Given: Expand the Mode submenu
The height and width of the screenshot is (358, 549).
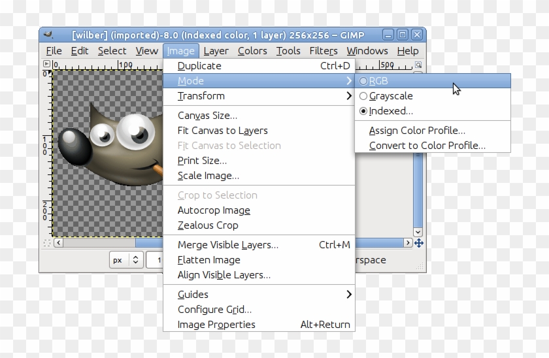Looking at the screenshot, I should pos(259,81).
